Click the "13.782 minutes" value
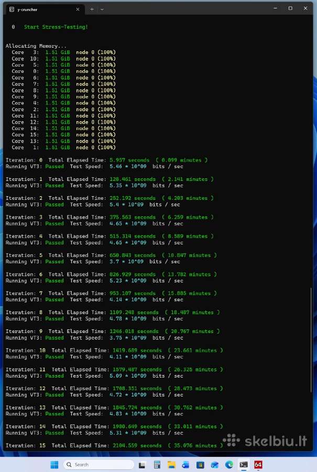 pos(189,274)
